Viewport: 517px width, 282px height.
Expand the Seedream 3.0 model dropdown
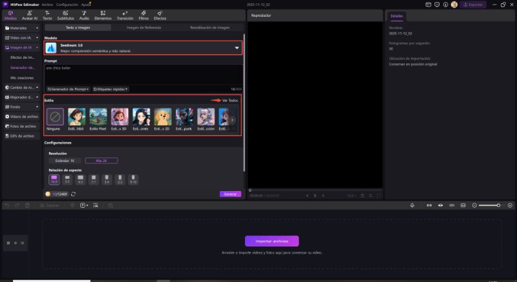click(x=236, y=48)
